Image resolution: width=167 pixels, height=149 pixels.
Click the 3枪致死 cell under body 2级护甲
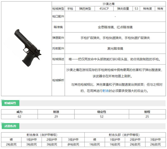coord(52,144)
